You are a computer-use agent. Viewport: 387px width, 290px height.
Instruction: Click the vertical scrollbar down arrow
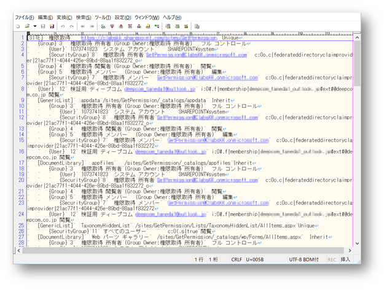point(358,243)
